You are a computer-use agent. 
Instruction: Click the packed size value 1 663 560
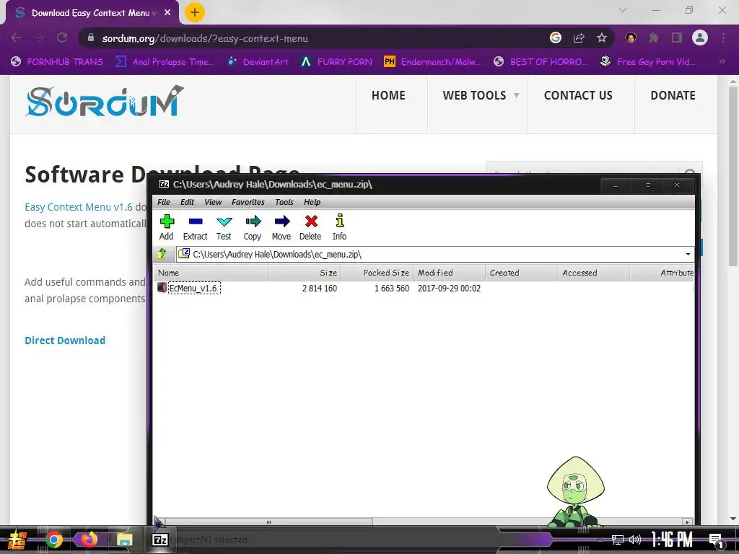(392, 289)
